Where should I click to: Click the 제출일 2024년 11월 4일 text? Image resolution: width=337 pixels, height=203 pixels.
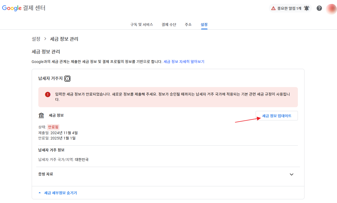coord(58,133)
